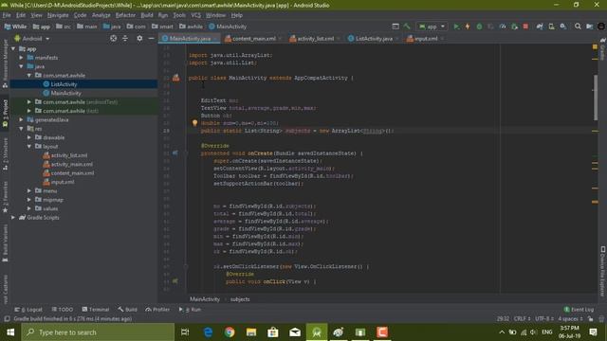Collapse the java folder
This screenshot has height=341, width=607.
pyautogui.click(x=21, y=66)
